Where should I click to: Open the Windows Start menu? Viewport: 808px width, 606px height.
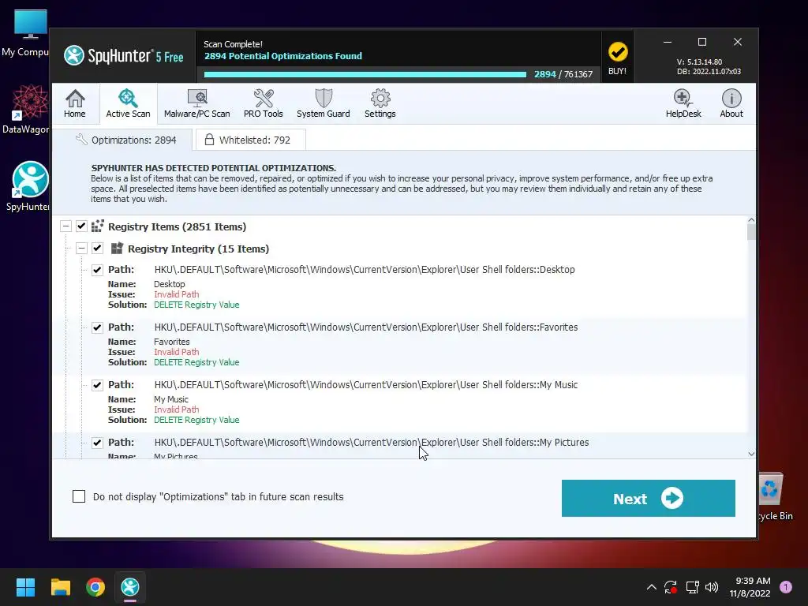[x=25, y=587]
